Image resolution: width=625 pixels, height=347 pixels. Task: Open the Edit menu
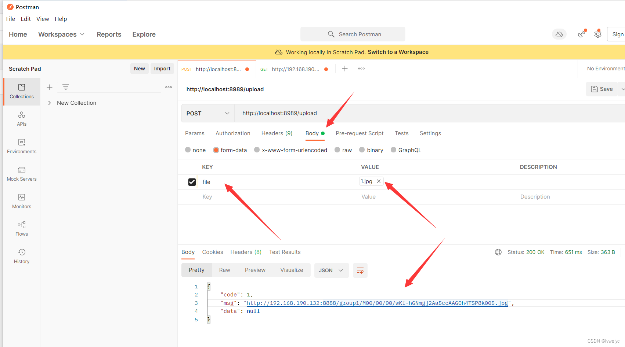point(26,19)
